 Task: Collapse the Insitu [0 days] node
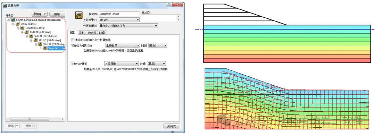click(x=13, y=24)
